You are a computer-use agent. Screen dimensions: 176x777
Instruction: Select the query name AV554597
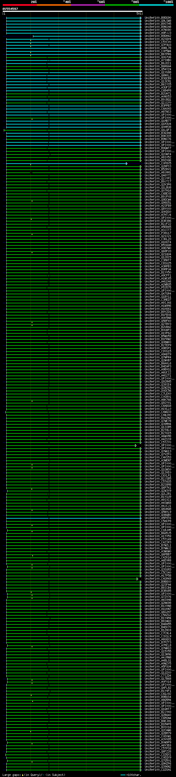click(x=10, y=9)
